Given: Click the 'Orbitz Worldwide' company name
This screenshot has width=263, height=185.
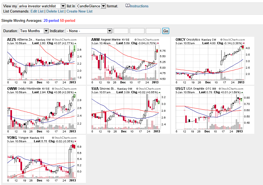Looking at the screenshot, I should 29,89.
